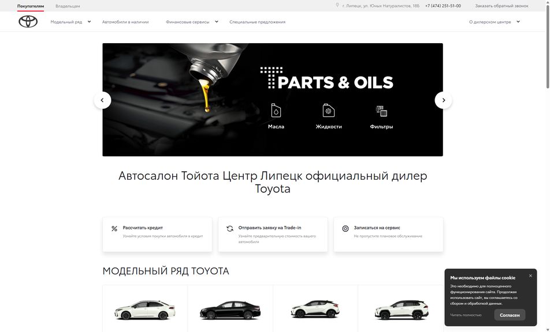The width and height of the screenshot is (550, 332).
Task: Open Автомобили в наличии menu item
Action: coord(125,22)
